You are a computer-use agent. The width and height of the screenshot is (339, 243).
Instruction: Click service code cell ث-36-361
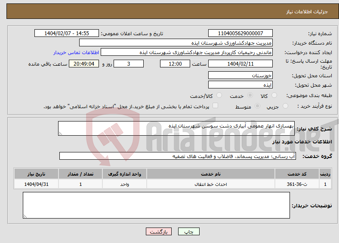[x=297, y=184]
